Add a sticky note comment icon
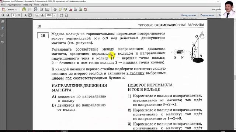This screenshot has width=236, height=132. pyautogui.click(x=60, y=10)
